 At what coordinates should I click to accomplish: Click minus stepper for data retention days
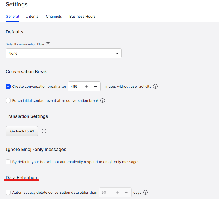(x=126, y=192)
